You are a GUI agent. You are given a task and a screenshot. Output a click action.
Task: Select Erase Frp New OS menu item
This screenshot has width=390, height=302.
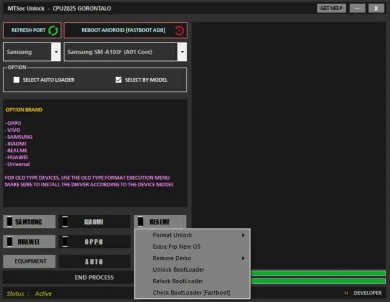177,247
